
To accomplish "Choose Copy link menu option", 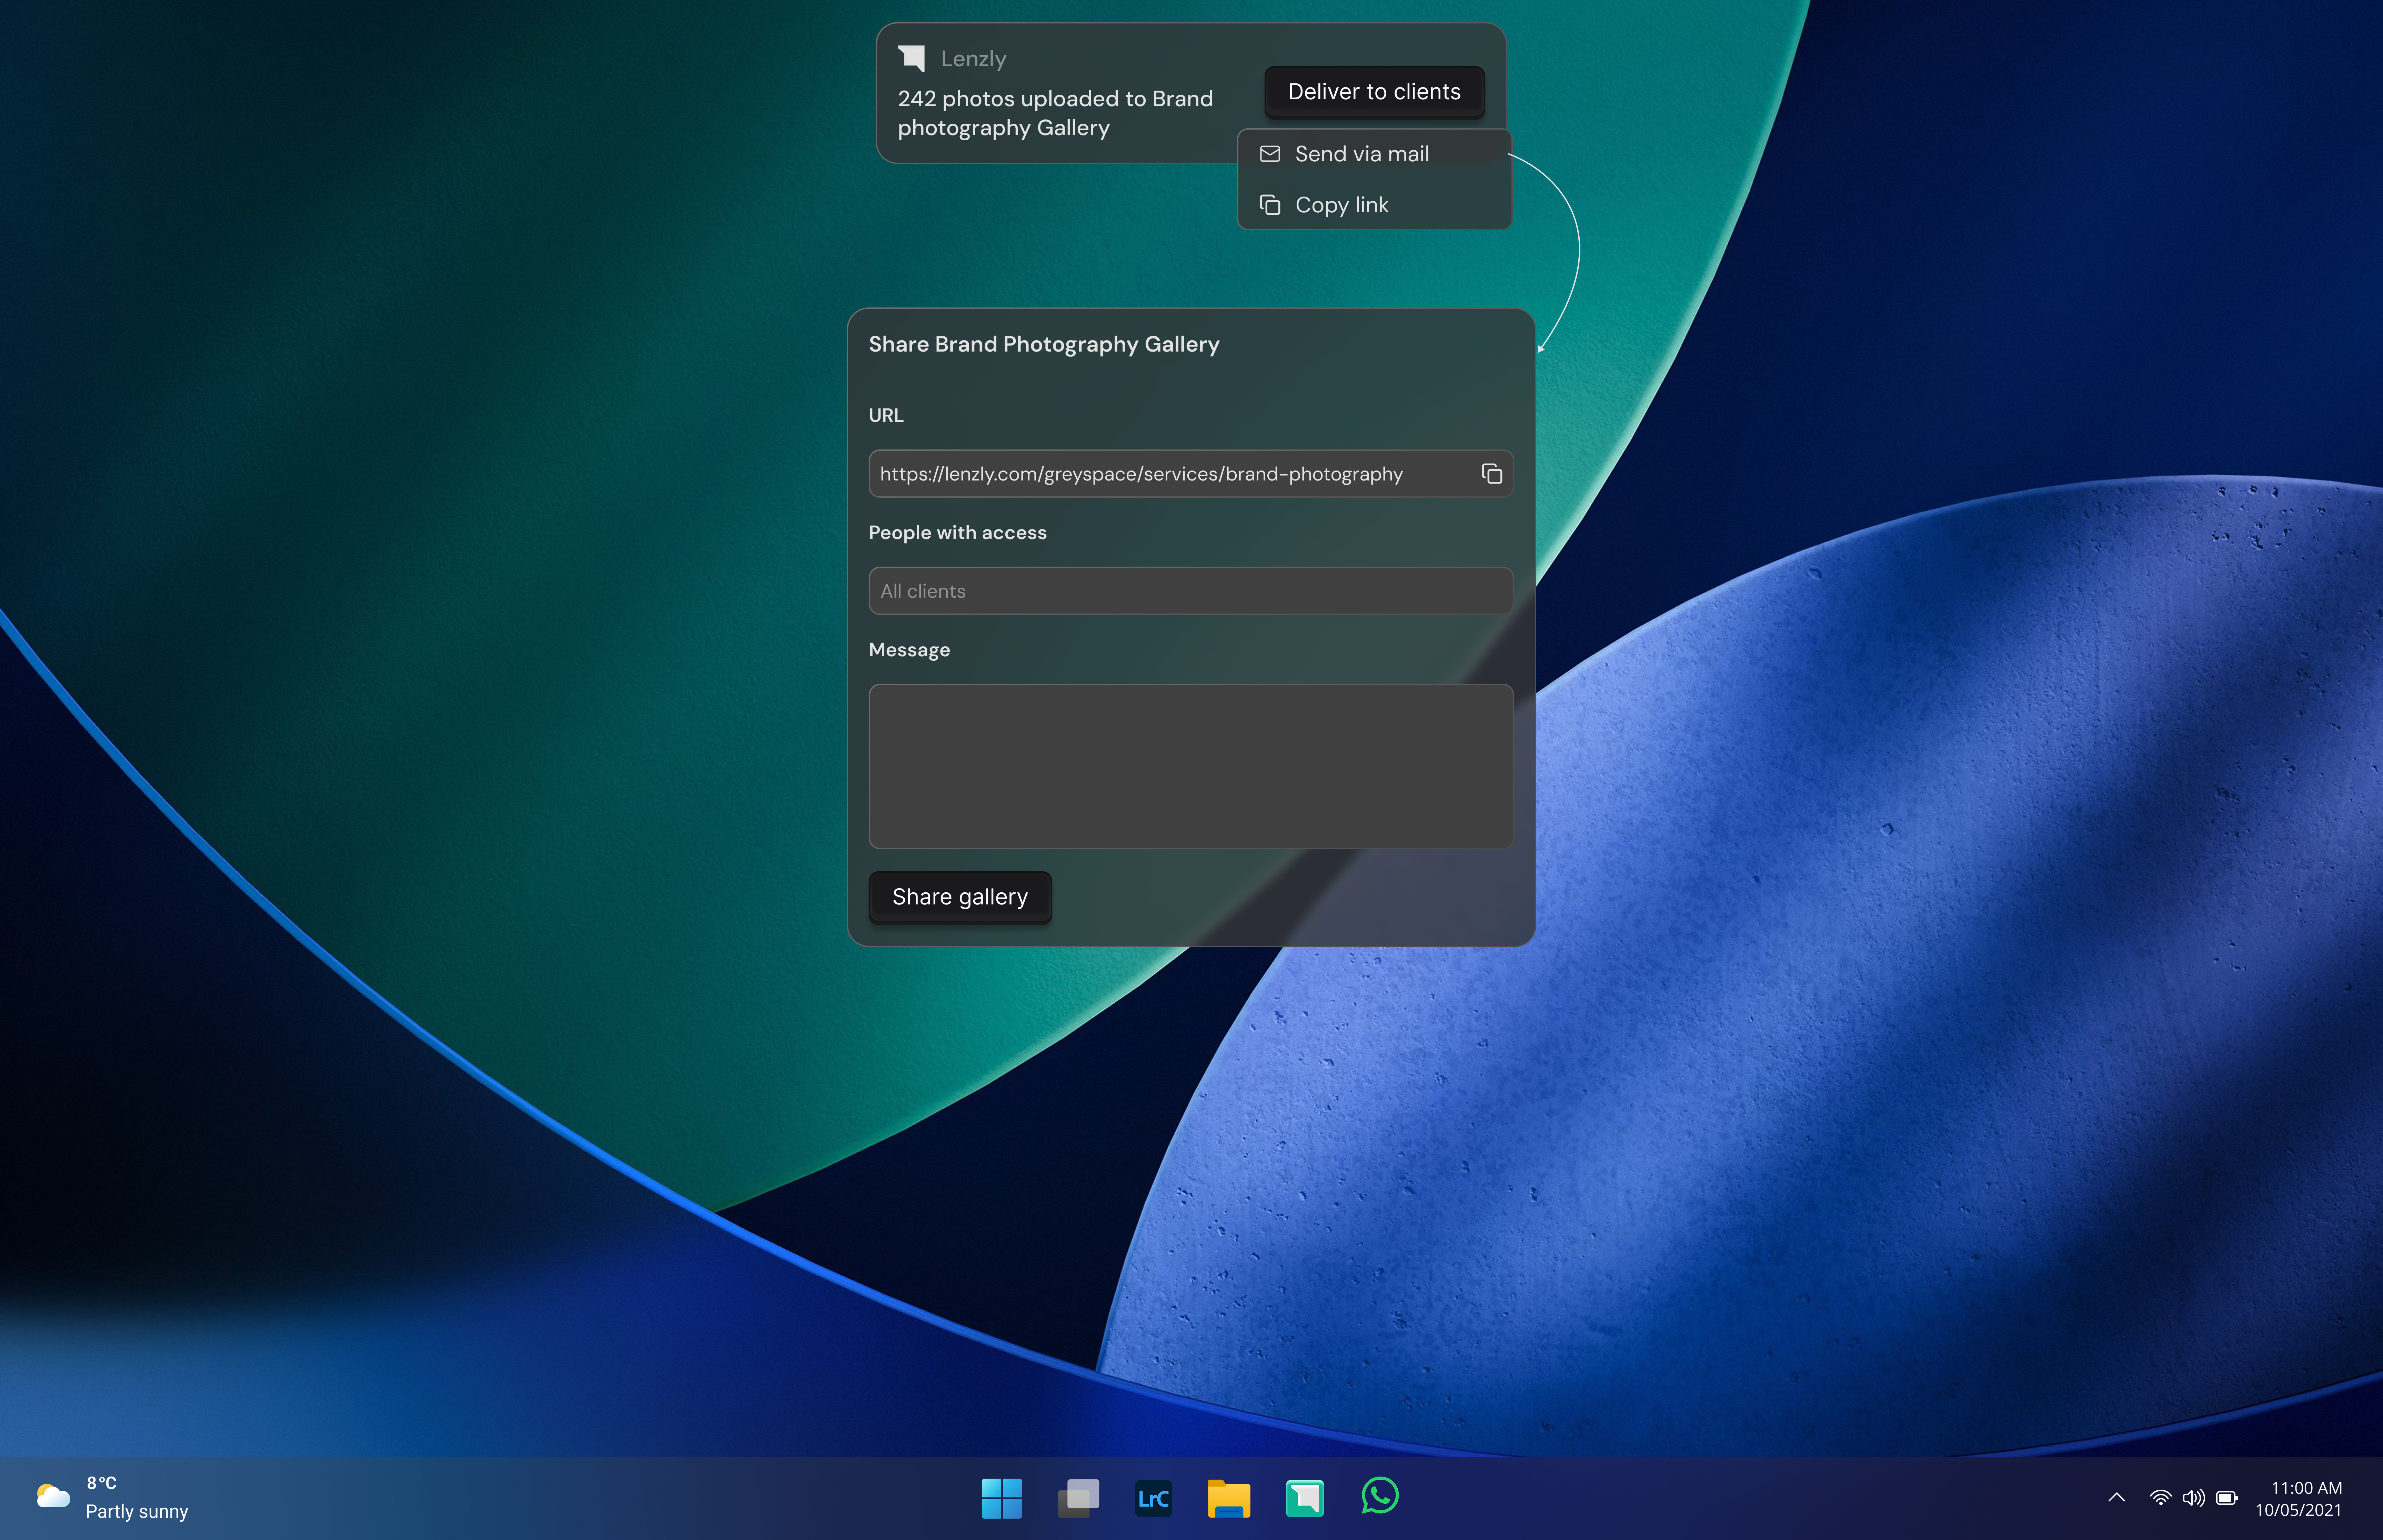I will (x=1374, y=205).
